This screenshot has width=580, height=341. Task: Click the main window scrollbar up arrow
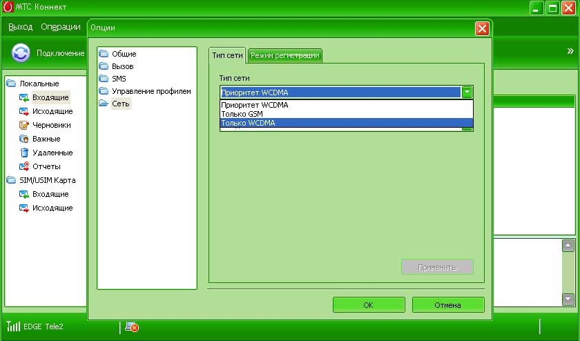[x=568, y=246]
